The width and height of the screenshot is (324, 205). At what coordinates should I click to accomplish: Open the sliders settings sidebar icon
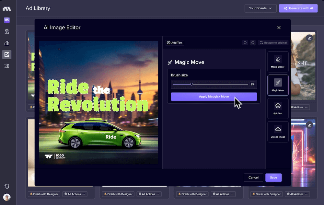click(7, 66)
